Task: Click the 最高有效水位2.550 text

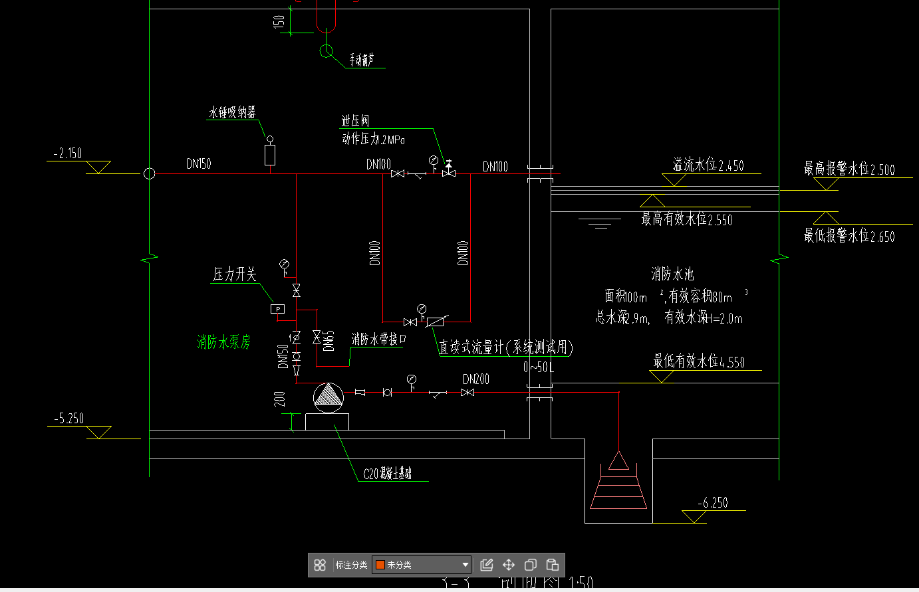Action: [x=686, y=219]
